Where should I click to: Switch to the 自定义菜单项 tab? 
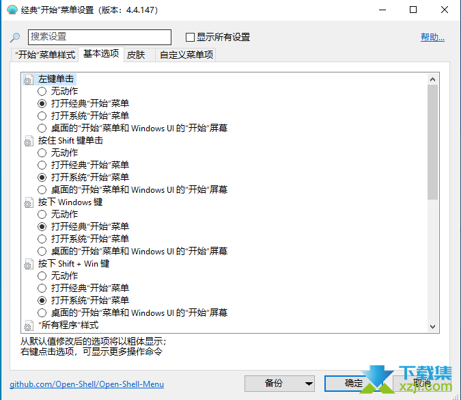click(x=186, y=55)
